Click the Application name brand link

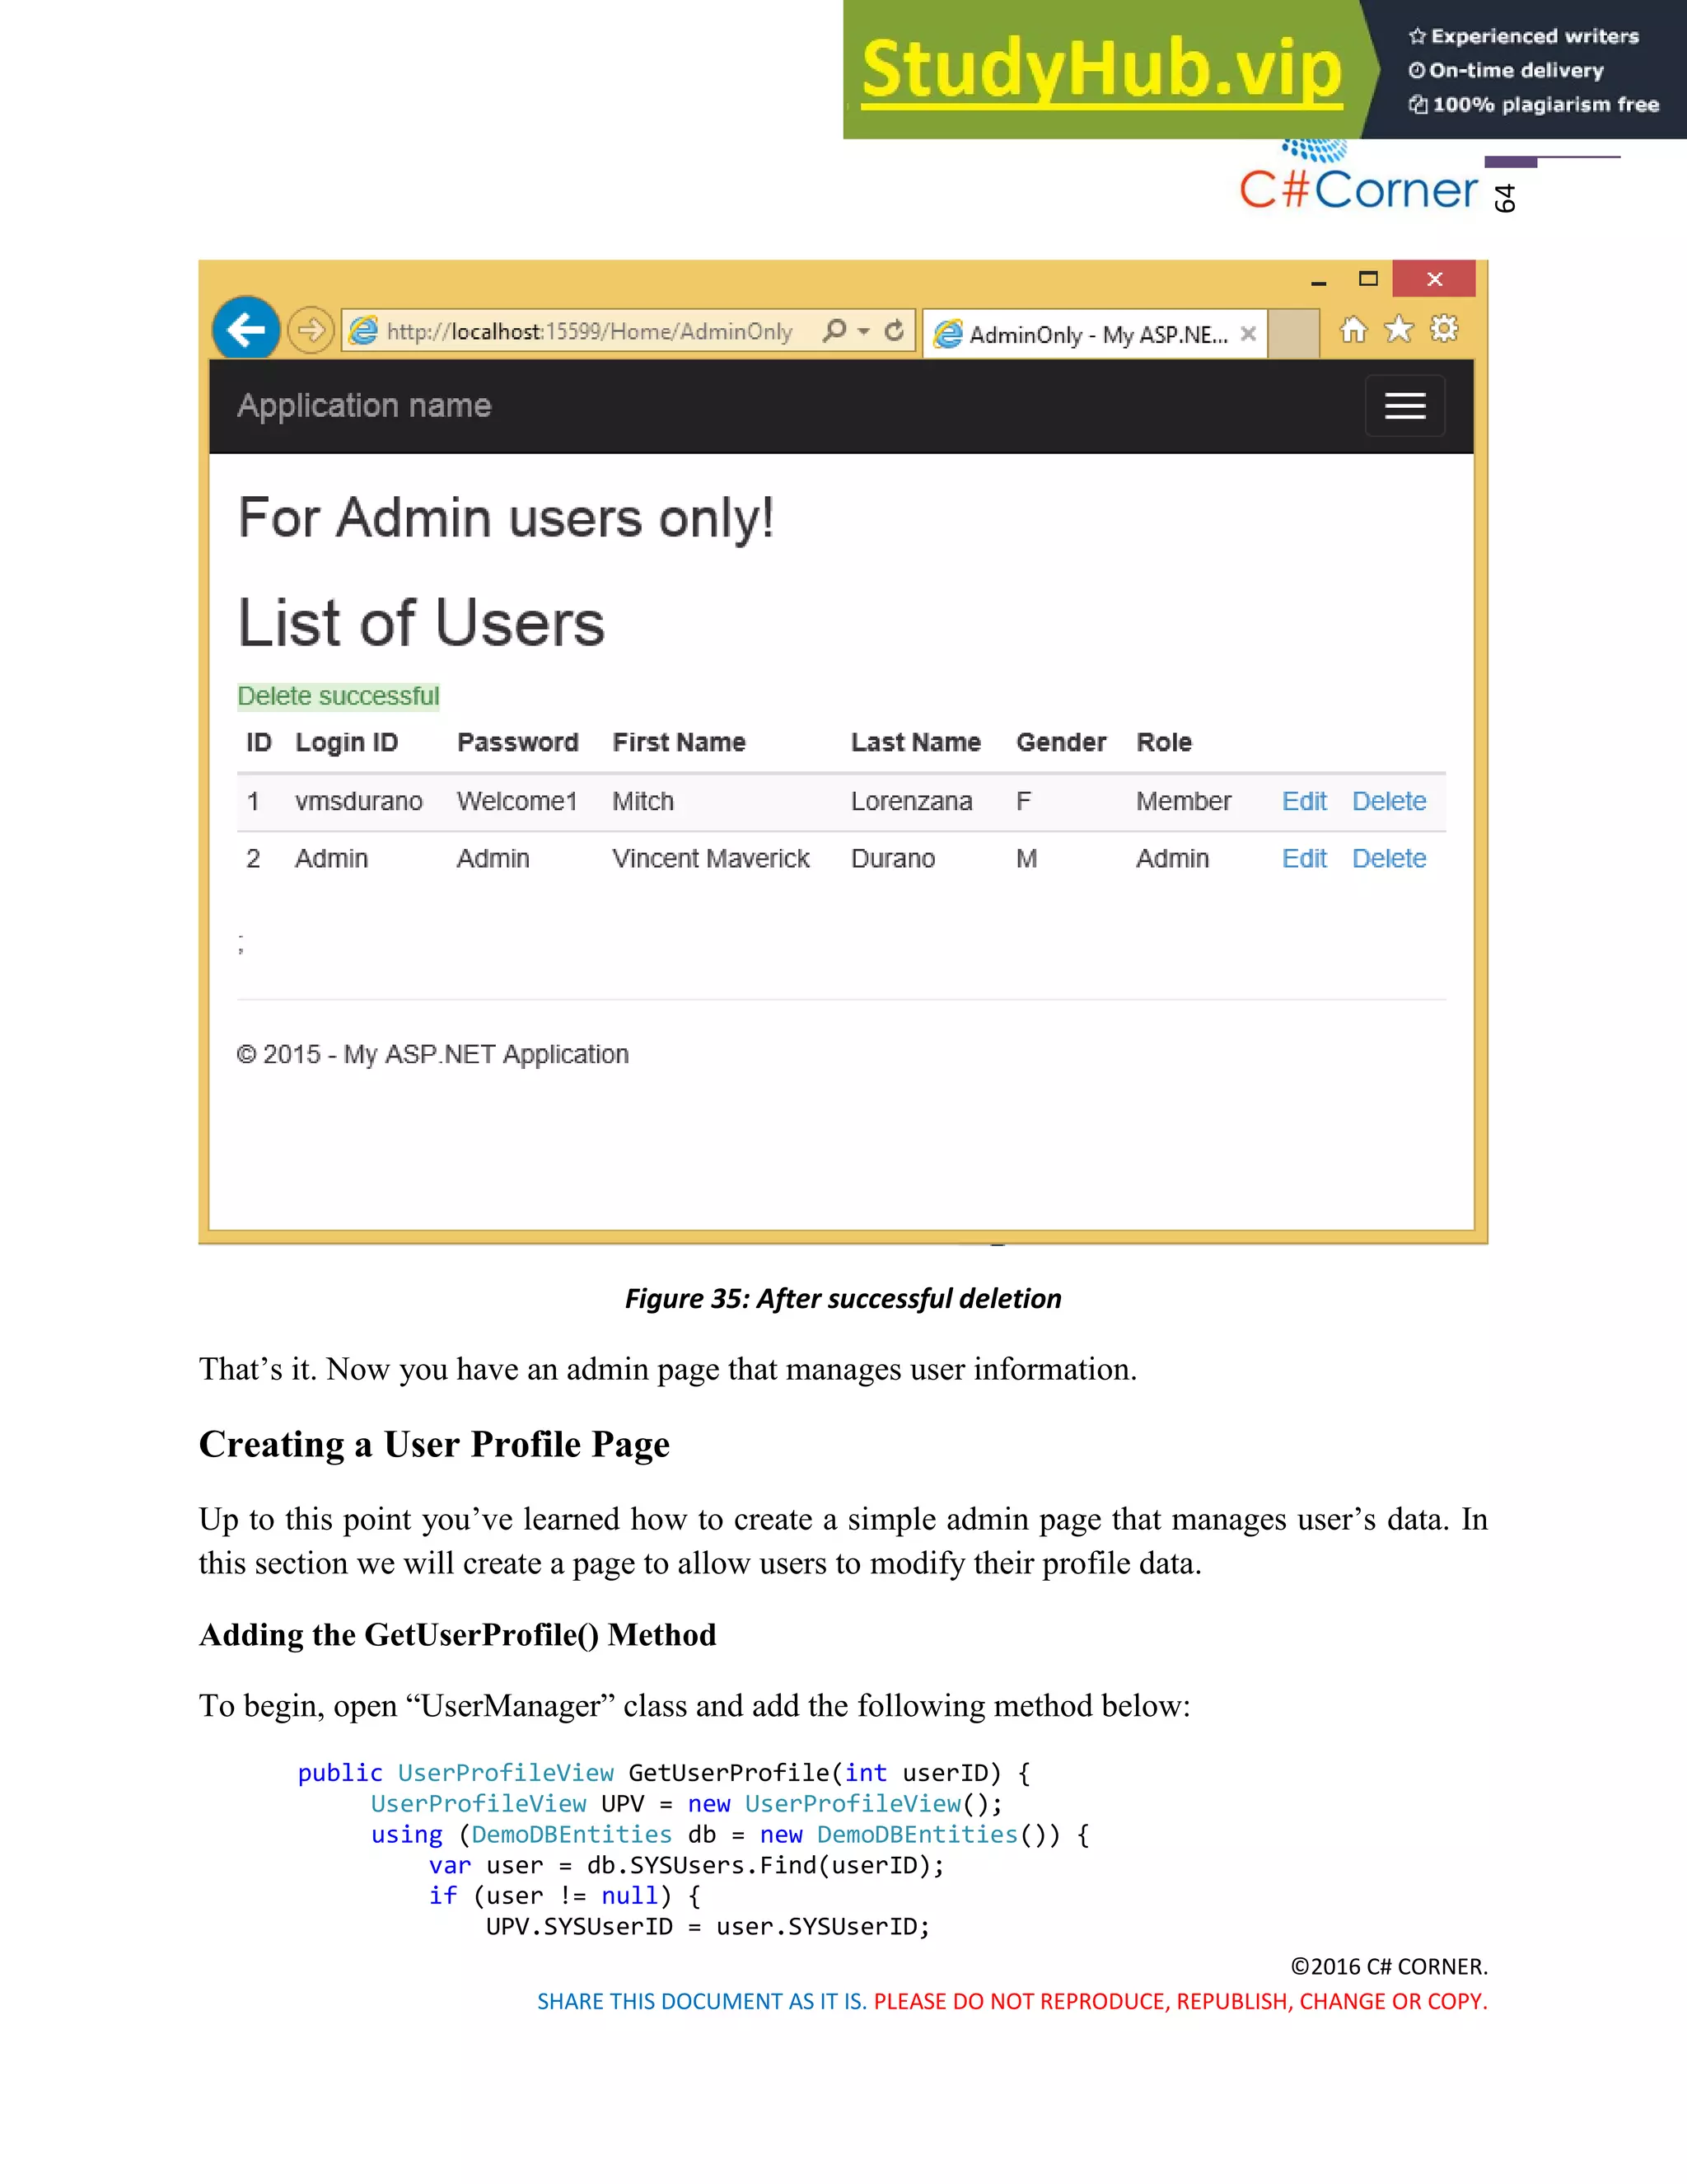[x=364, y=405]
